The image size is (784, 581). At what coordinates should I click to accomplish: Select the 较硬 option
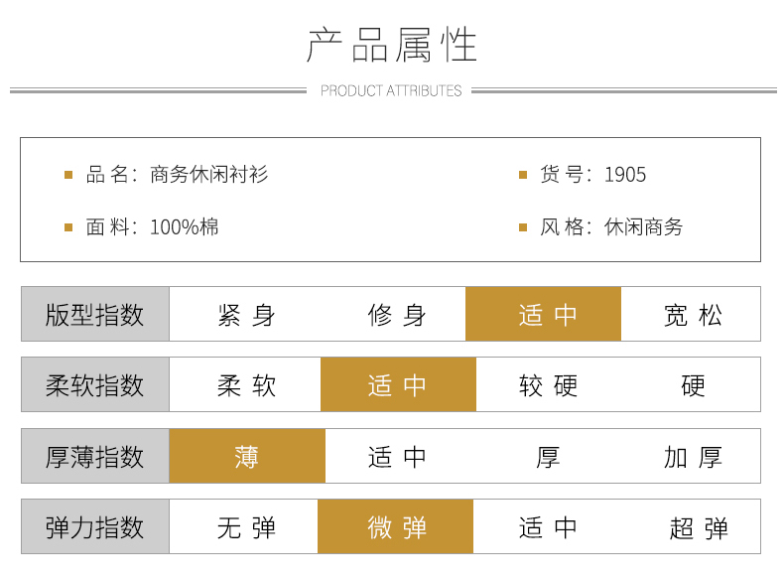click(548, 385)
